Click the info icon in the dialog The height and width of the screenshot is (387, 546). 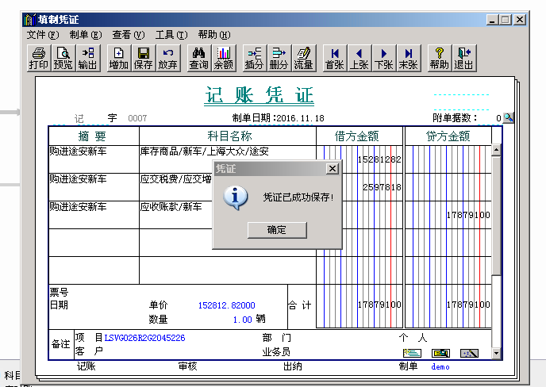pyautogui.click(x=236, y=197)
